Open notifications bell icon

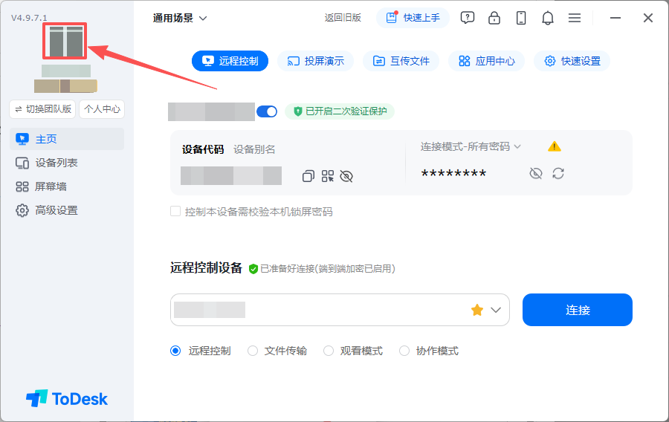[x=548, y=18]
